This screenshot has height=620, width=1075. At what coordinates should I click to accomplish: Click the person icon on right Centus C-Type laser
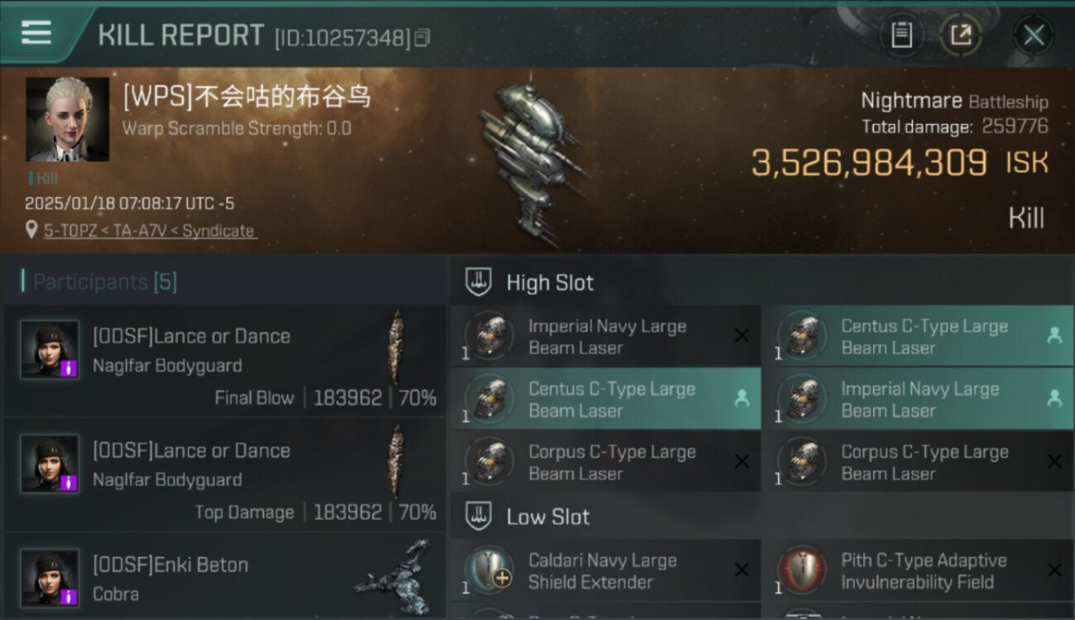point(1054,335)
